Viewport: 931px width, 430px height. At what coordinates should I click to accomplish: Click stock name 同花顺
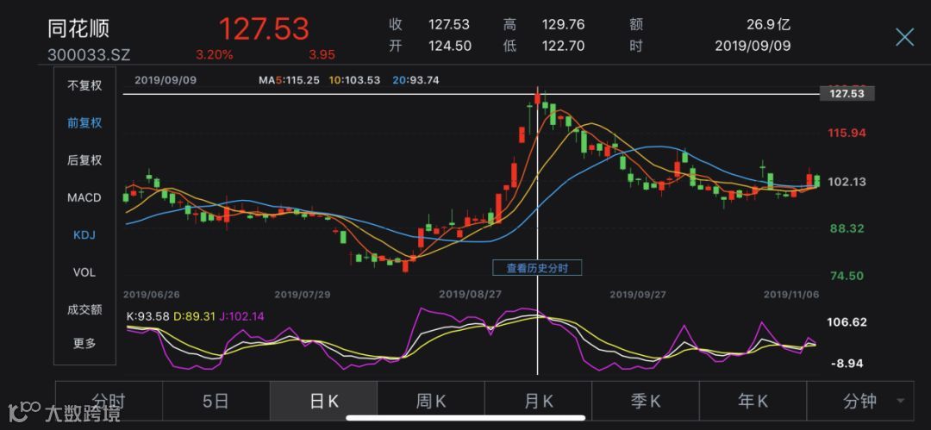(78, 28)
